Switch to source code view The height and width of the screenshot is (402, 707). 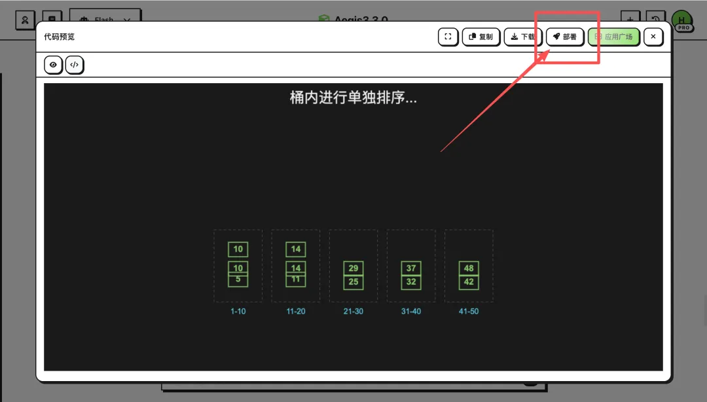click(x=75, y=65)
